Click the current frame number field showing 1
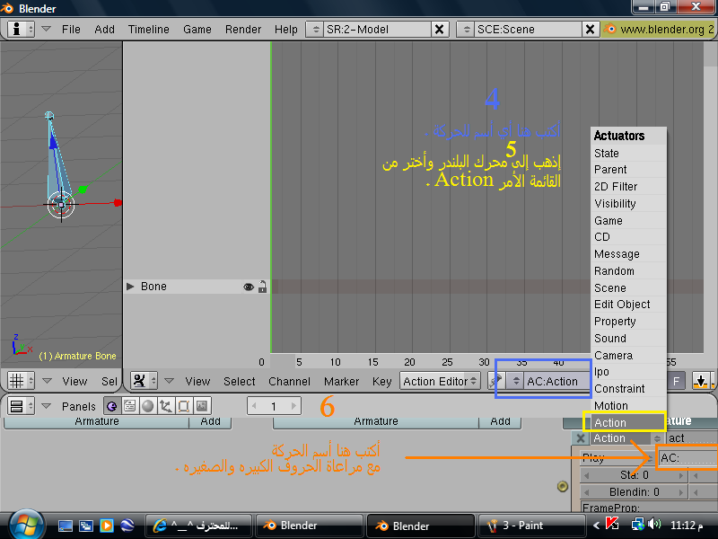Image resolution: width=718 pixels, height=539 pixels. (274, 406)
